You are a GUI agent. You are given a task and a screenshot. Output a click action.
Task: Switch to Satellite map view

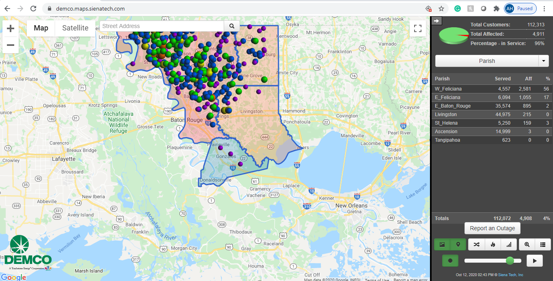tap(75, 28)
